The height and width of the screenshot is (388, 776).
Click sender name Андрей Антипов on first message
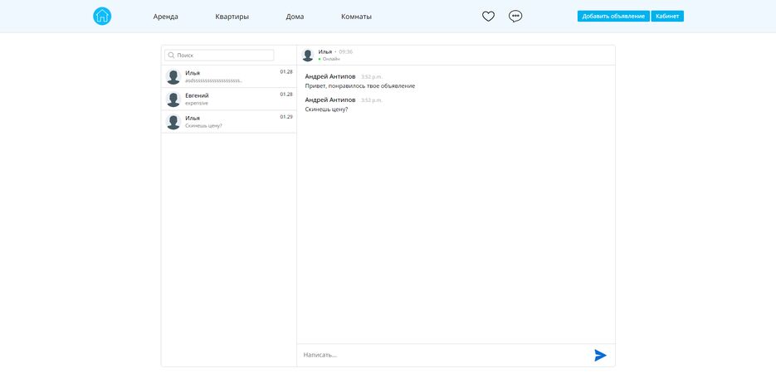point(330,76)
